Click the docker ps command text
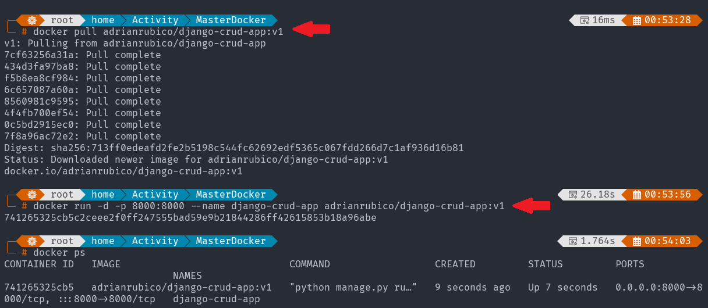 point(59,253)
